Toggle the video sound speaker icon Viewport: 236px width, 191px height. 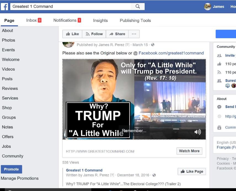pos(198,132)
